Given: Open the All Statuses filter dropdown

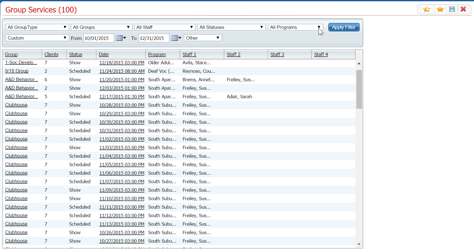Looking at the screenshot, I should [231, 27].
